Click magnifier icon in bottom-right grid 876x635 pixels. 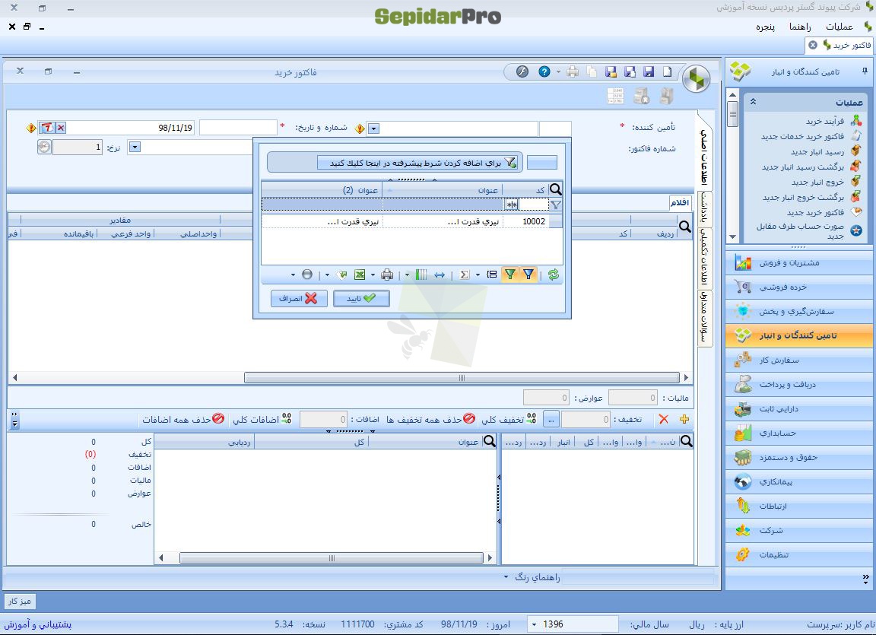687,441
